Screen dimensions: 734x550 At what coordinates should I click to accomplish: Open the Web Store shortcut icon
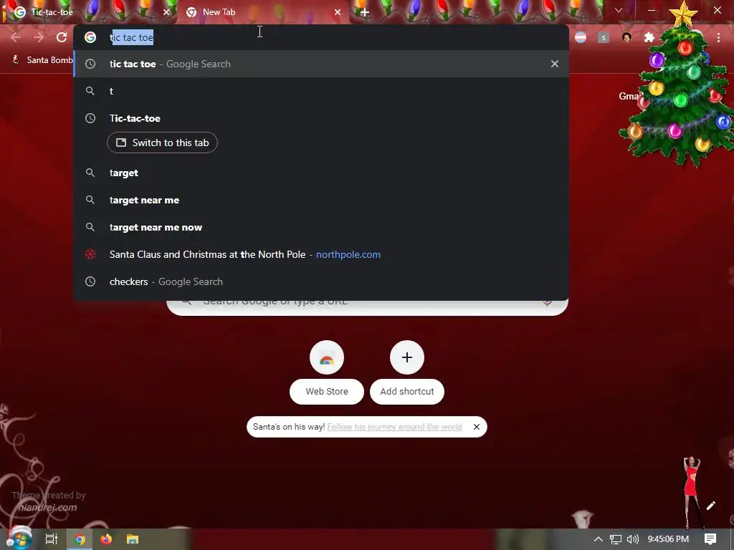tap(327, 357)
